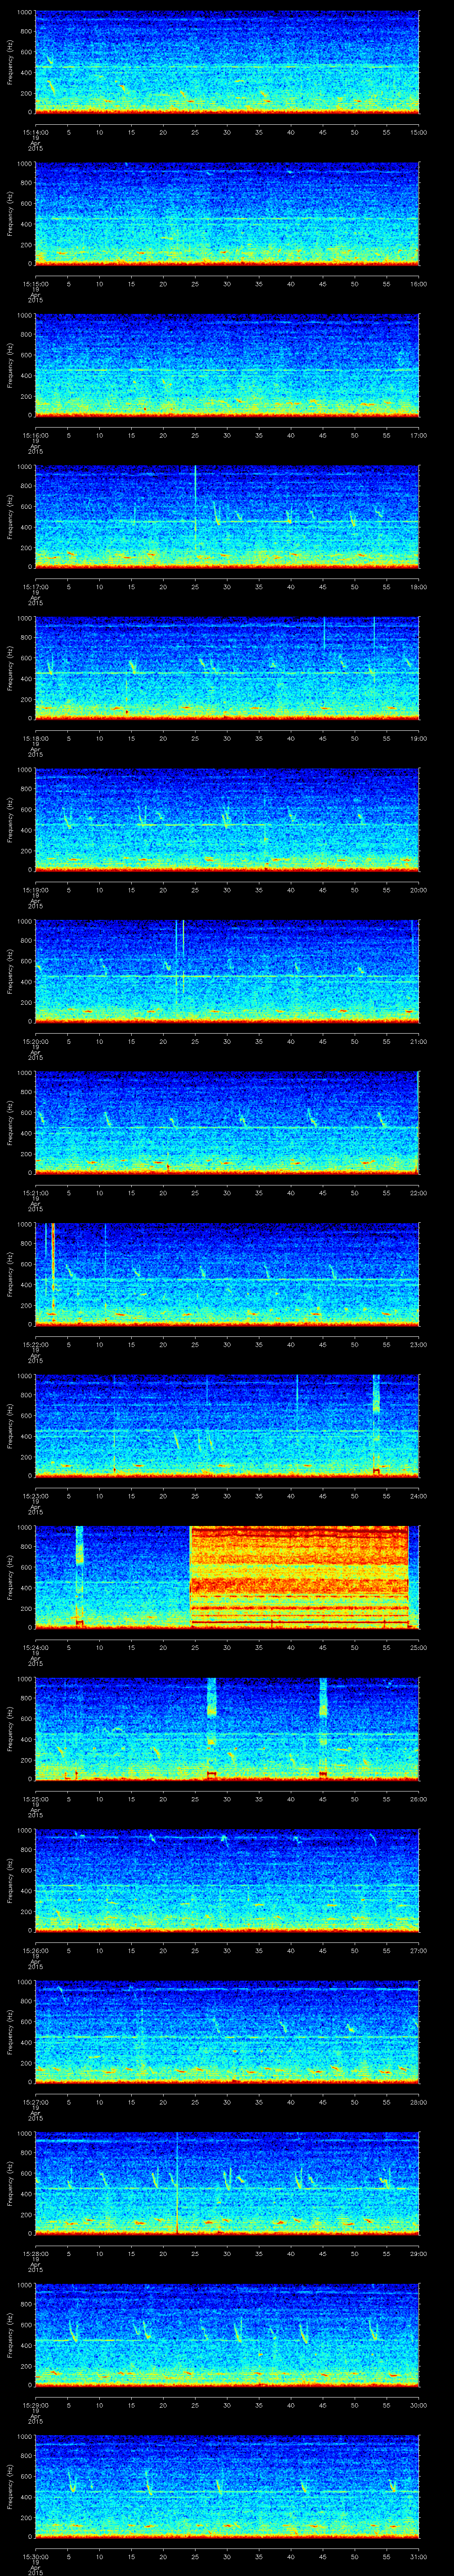Click the 15:23:00 start time label
This screenshot has width=454, height=2576.
[35, 1496]
